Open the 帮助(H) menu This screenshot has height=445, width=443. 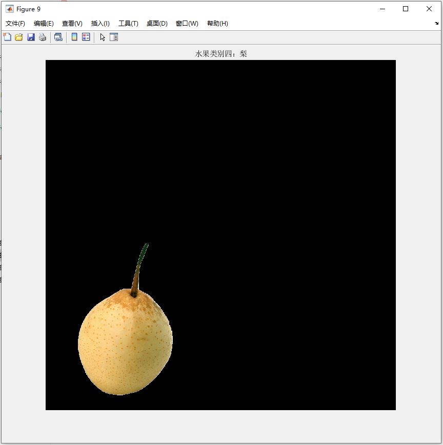click(217, 24)
